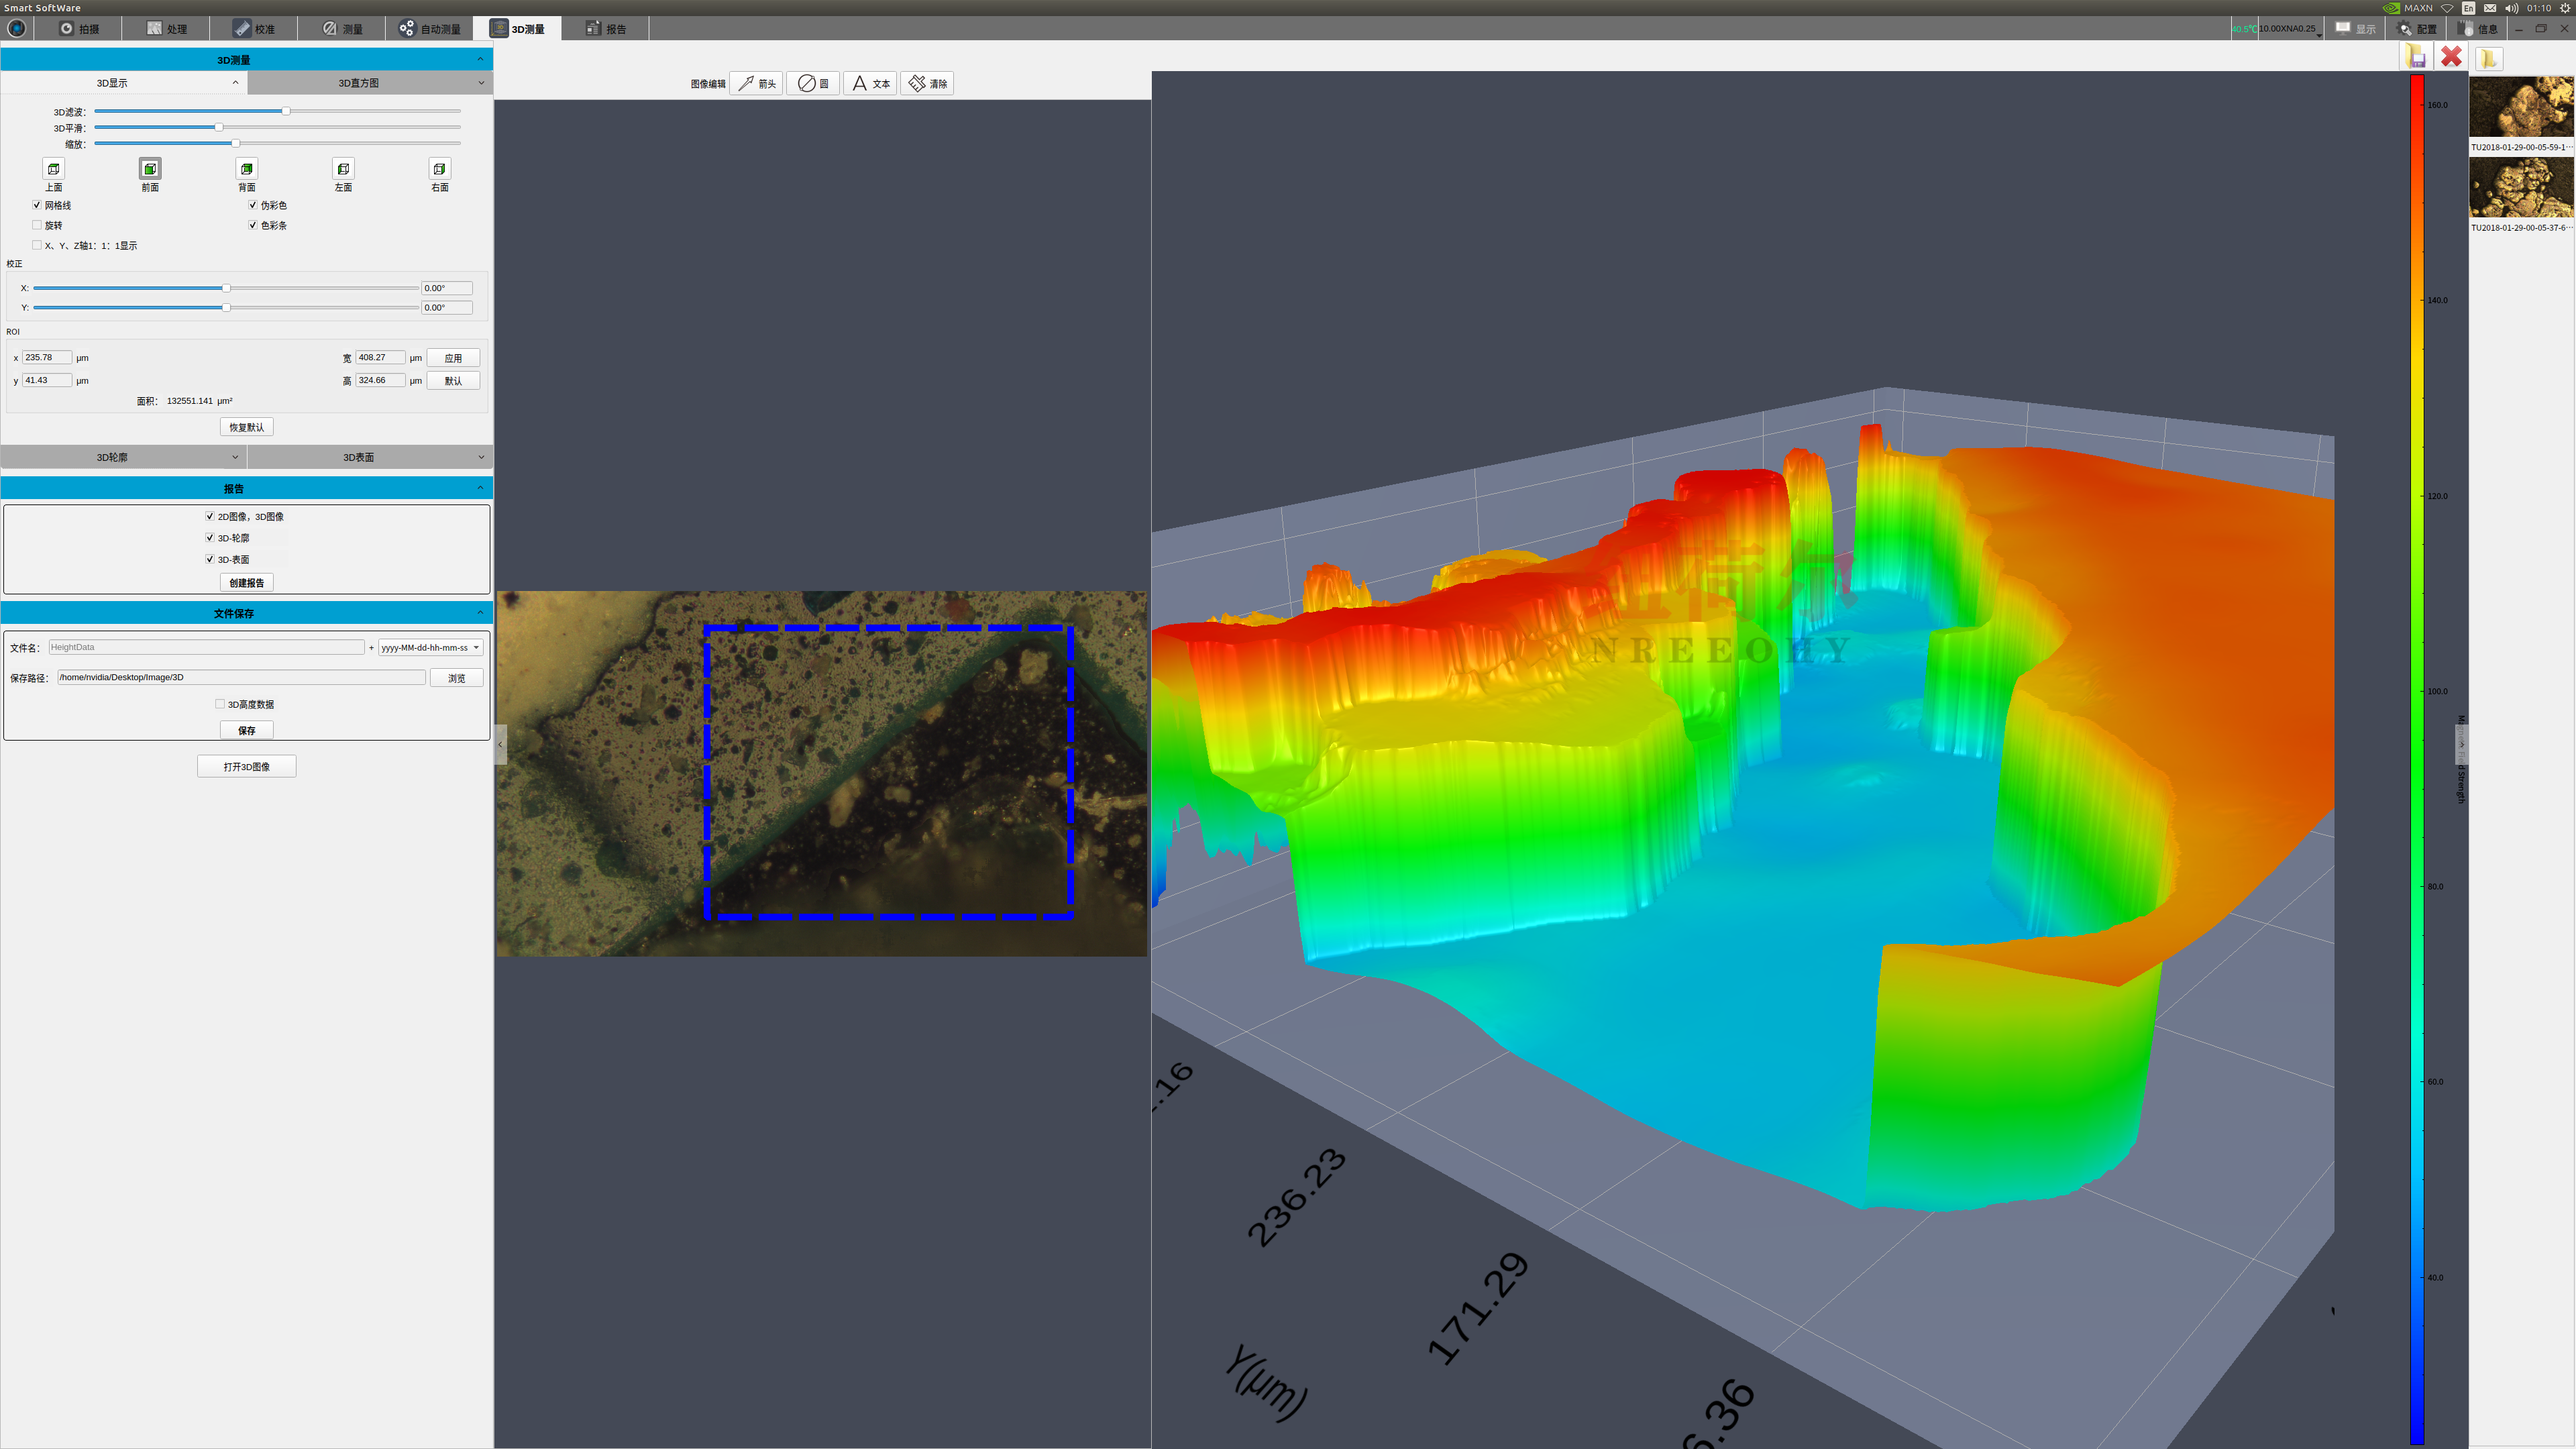Click the 创建报告 button
This screenshot has width=2576, height=1449.
click(x=246, y=583)
